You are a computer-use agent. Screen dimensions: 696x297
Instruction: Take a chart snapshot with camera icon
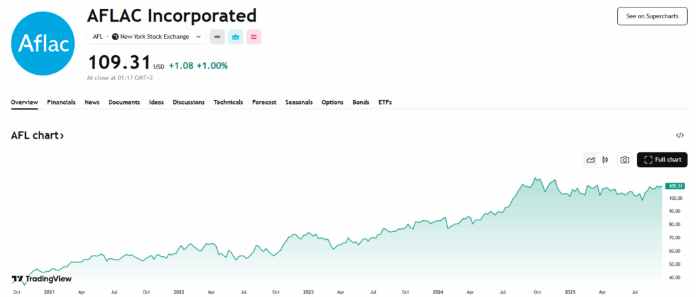click(x=624, y=160)
